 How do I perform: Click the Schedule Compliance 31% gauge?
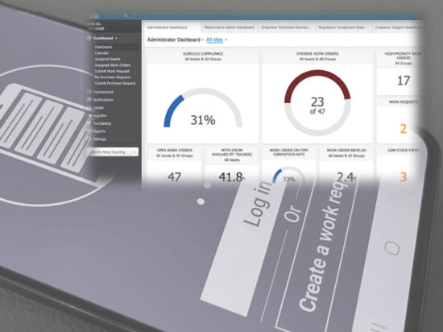pos(203,108)
